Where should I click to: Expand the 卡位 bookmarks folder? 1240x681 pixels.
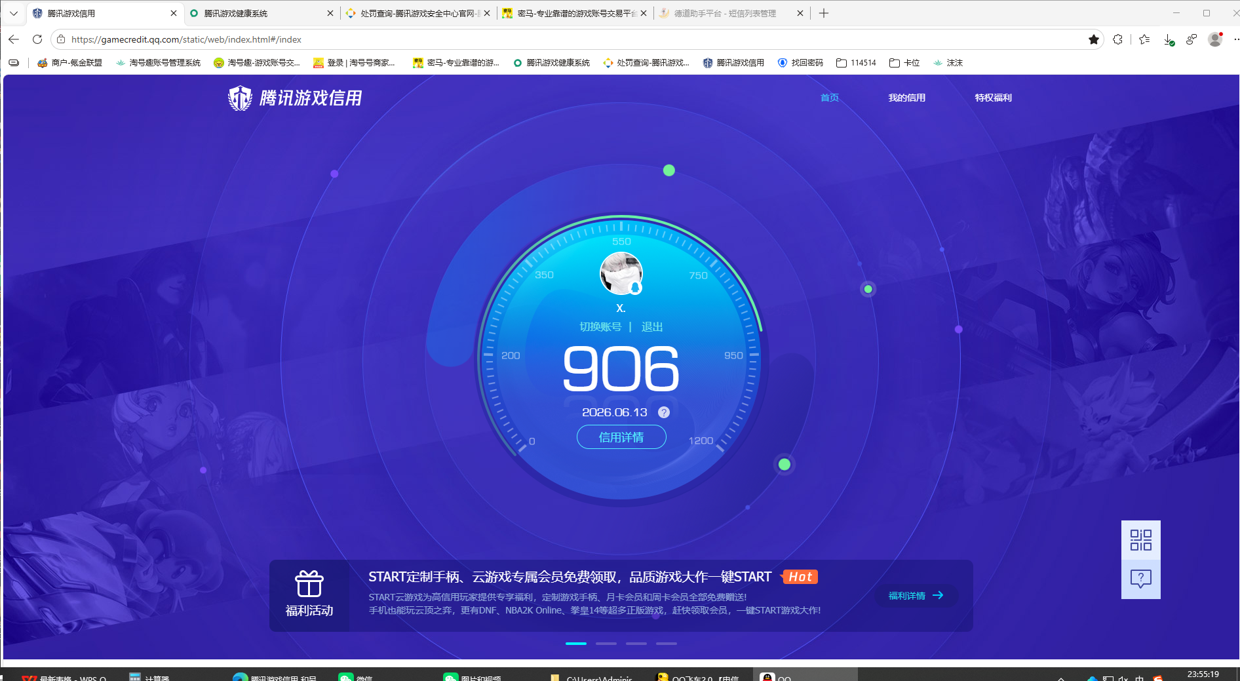click(904, 63)
